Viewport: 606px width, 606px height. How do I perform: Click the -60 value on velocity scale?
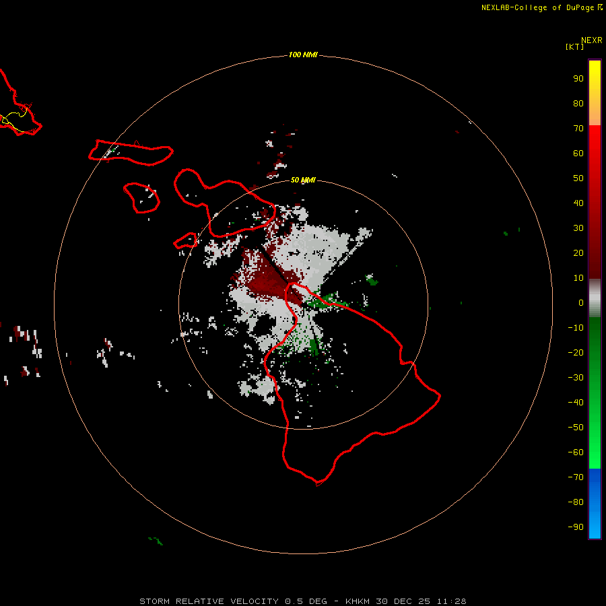pos(576,452)
